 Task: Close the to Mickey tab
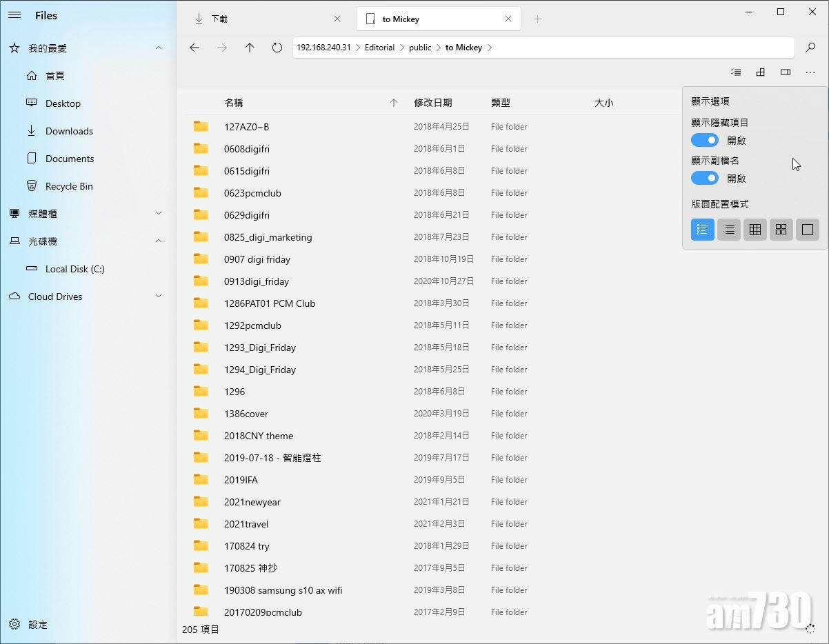point(508,19)
